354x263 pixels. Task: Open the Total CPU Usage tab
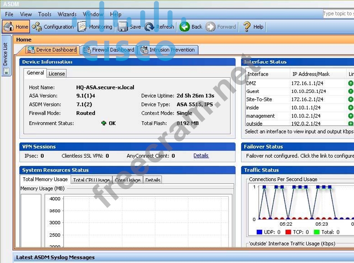[91, 180]
